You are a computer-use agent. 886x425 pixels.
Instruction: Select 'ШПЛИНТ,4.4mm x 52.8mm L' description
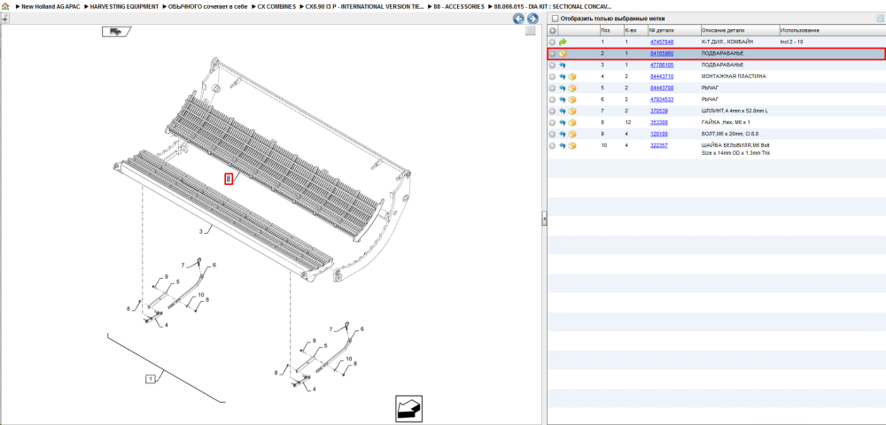click(734, 112)
